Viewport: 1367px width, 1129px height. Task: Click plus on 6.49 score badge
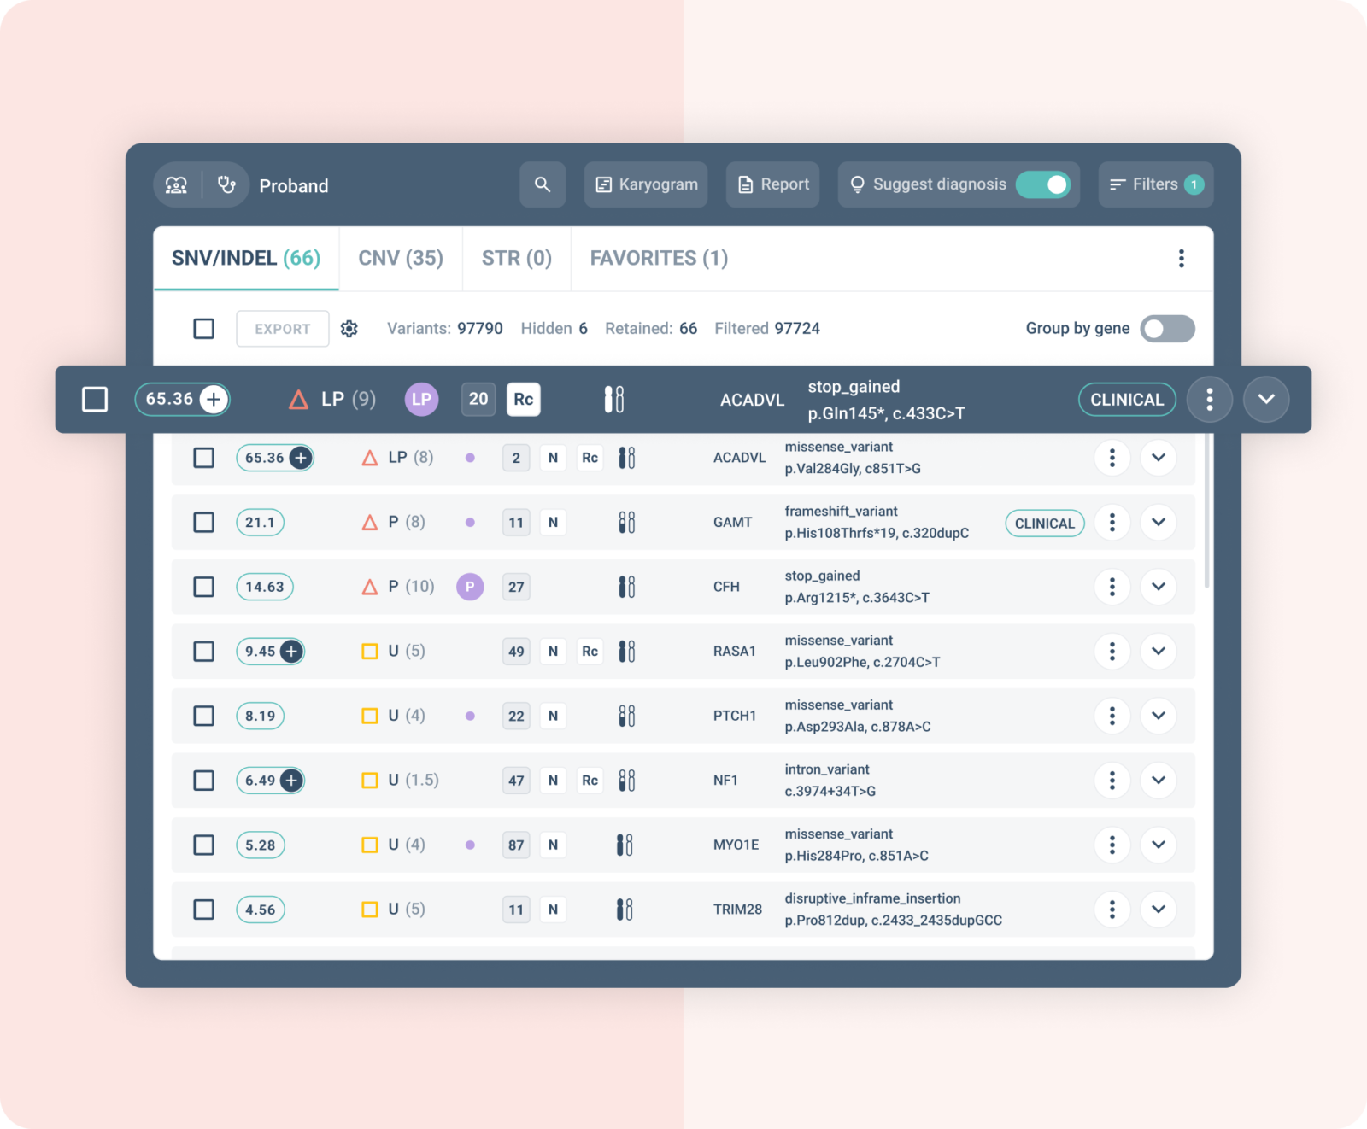coord(291,781)
